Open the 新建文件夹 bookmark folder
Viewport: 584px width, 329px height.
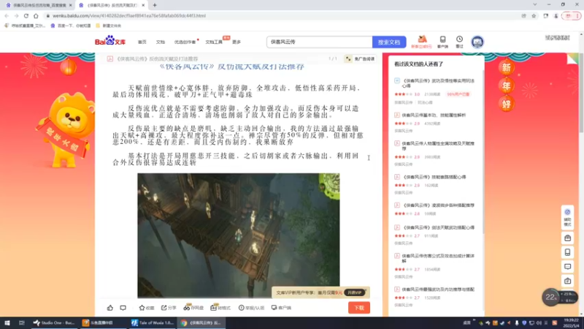click(108, 26)
